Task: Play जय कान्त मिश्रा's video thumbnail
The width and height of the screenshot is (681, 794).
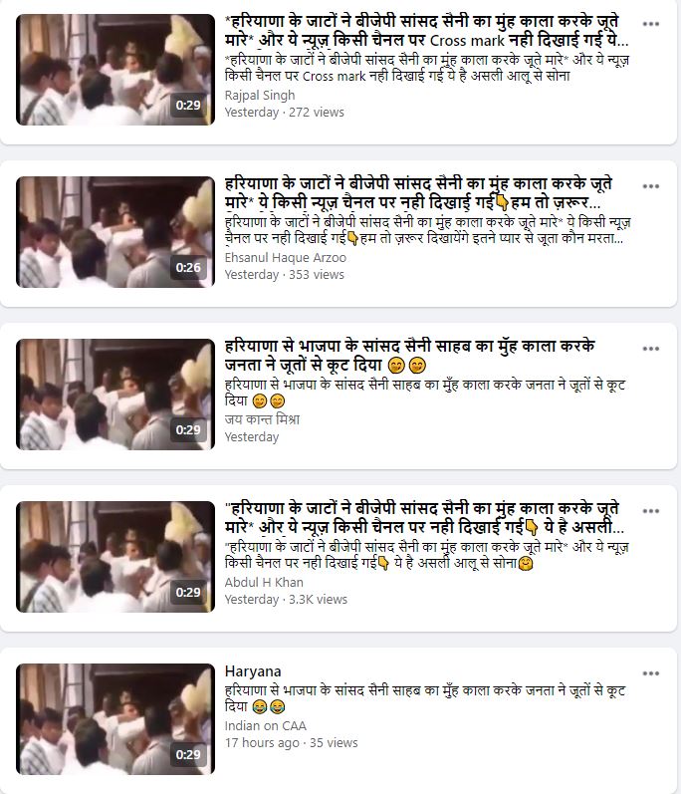Action: (115, 395)
